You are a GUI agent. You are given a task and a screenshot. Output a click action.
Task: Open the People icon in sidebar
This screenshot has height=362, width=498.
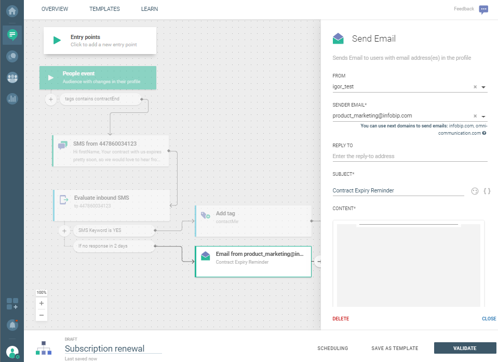[12, 77]
